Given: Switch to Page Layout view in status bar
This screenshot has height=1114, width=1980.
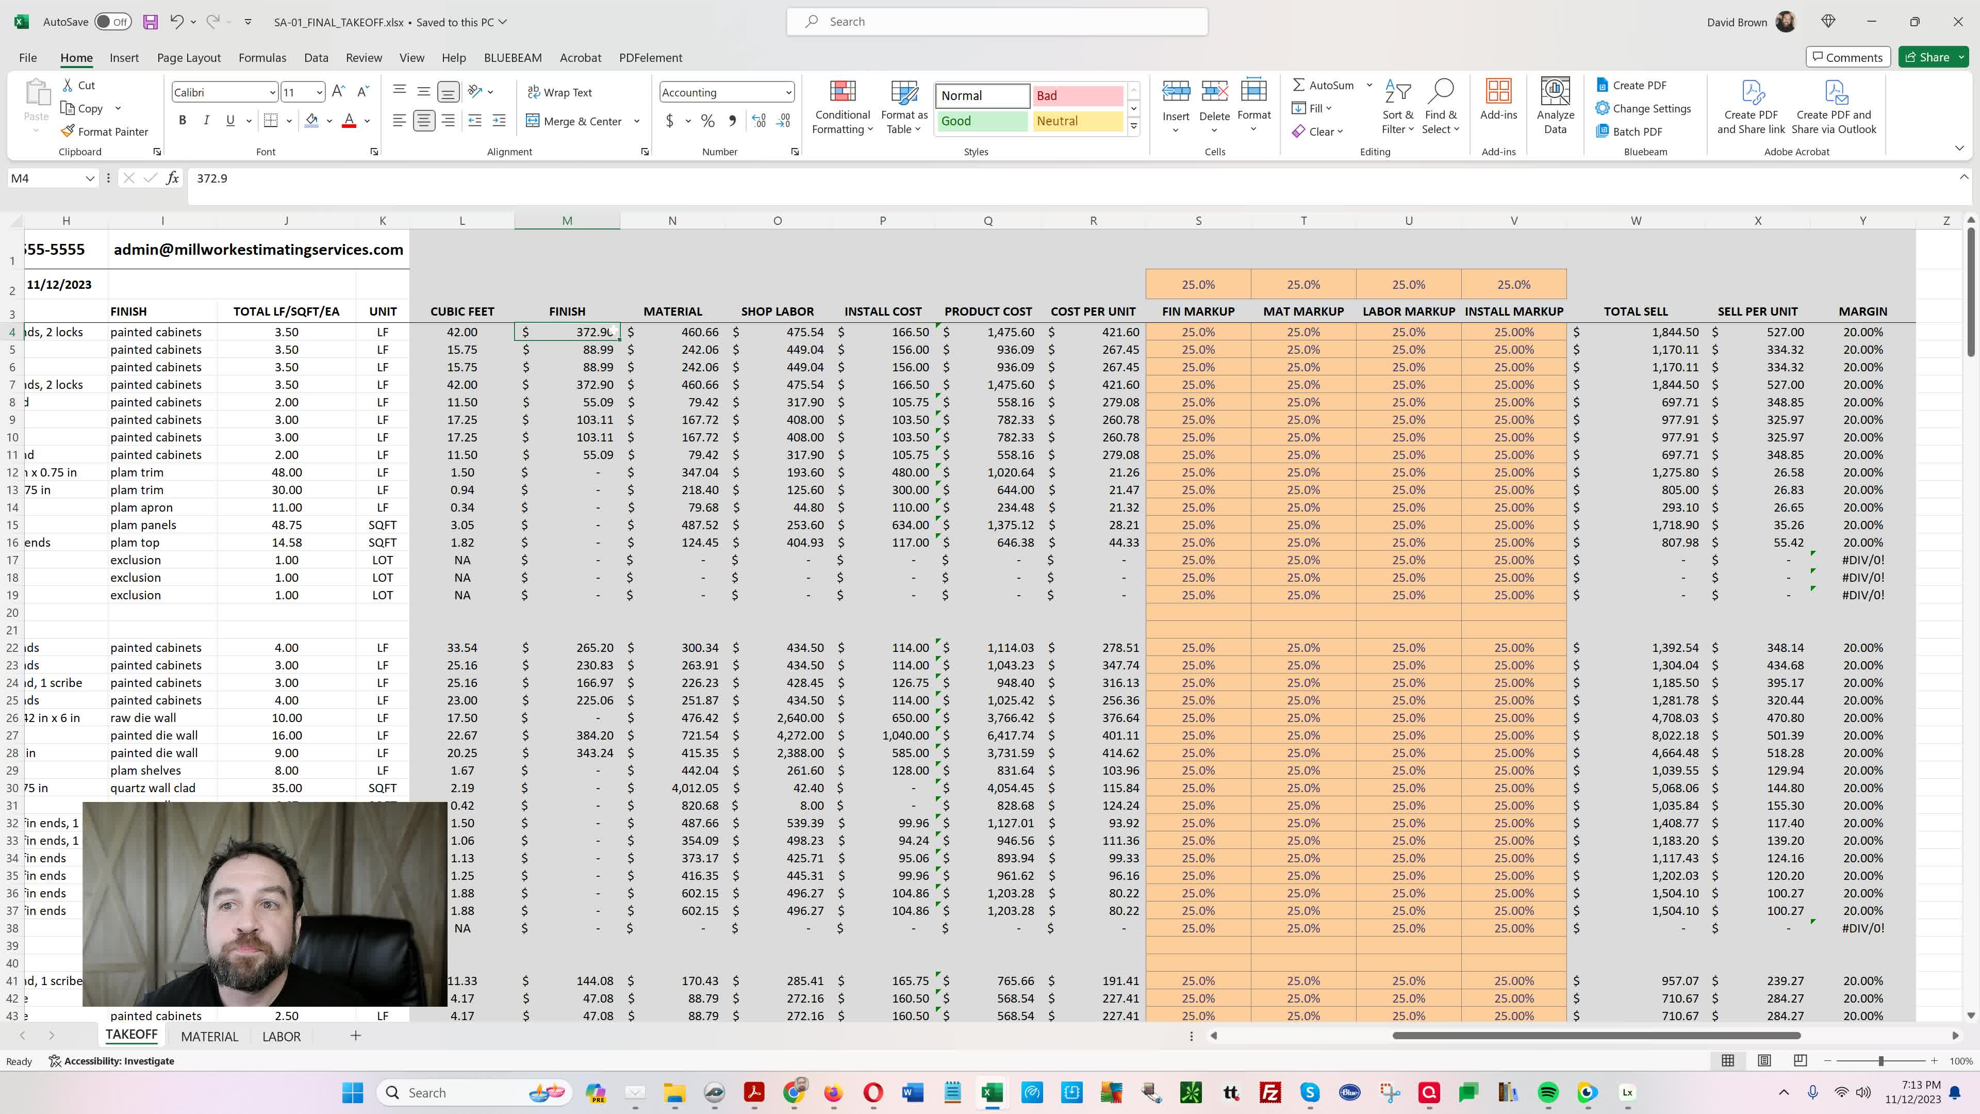Looking at the screenshot, I should (x=1764, y=1061).
